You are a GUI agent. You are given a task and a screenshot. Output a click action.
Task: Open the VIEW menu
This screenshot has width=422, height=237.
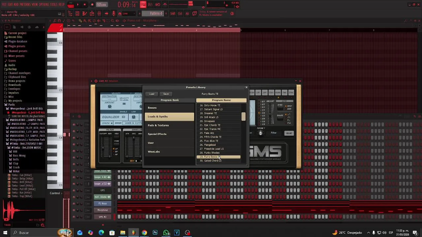tap(35, 5)
